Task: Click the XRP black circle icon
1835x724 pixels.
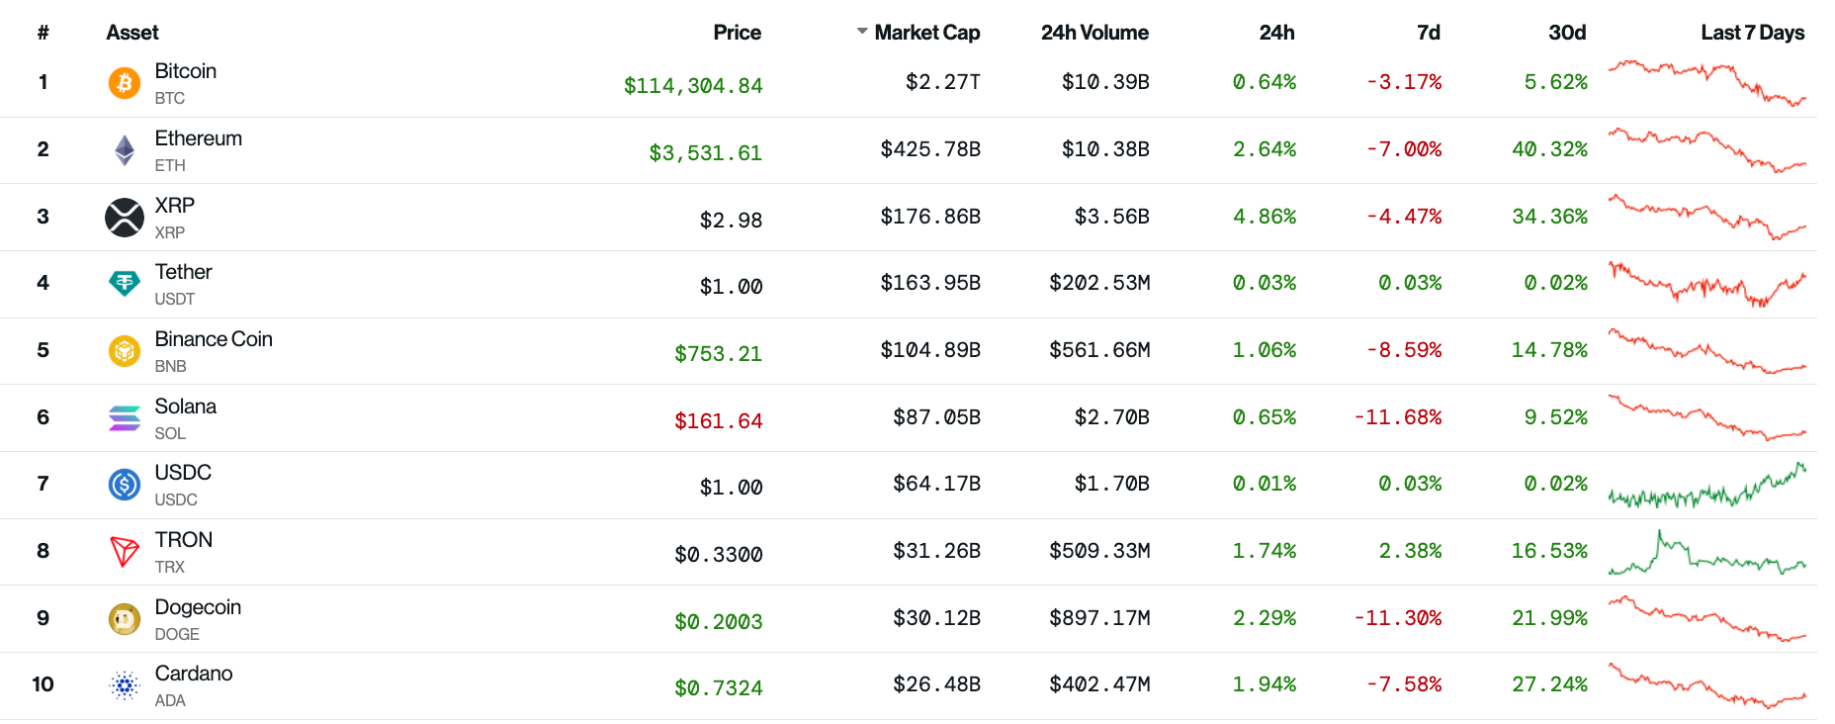Action: [x=125, y=218]
